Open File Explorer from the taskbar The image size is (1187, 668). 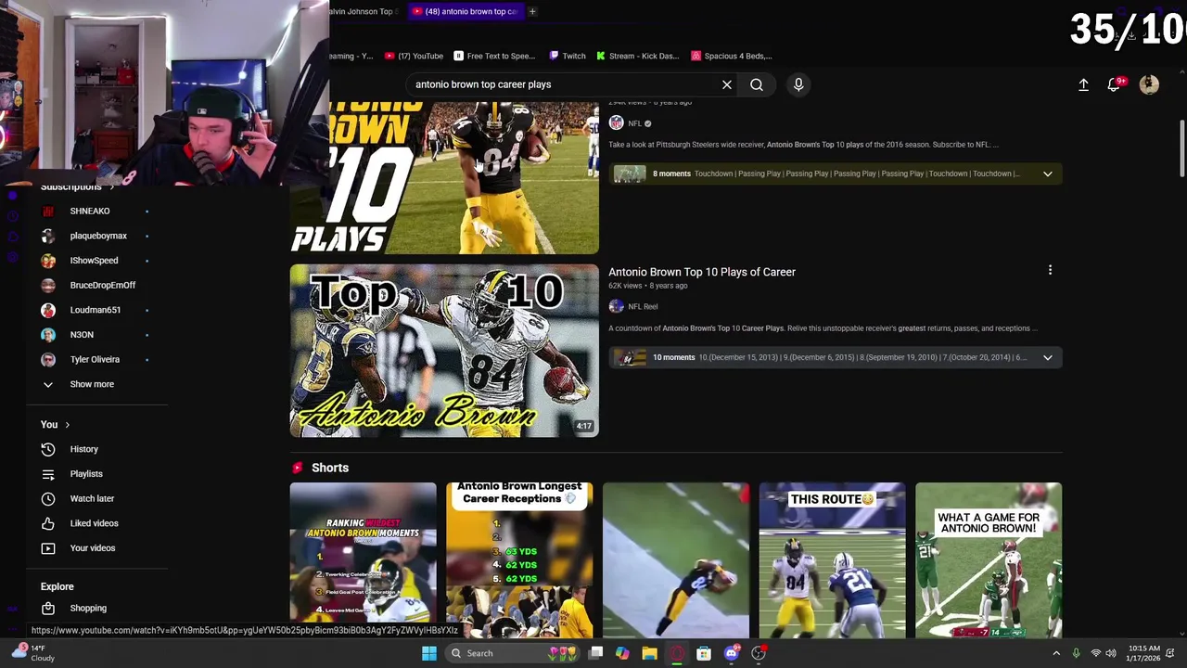[x=649, y=653]
